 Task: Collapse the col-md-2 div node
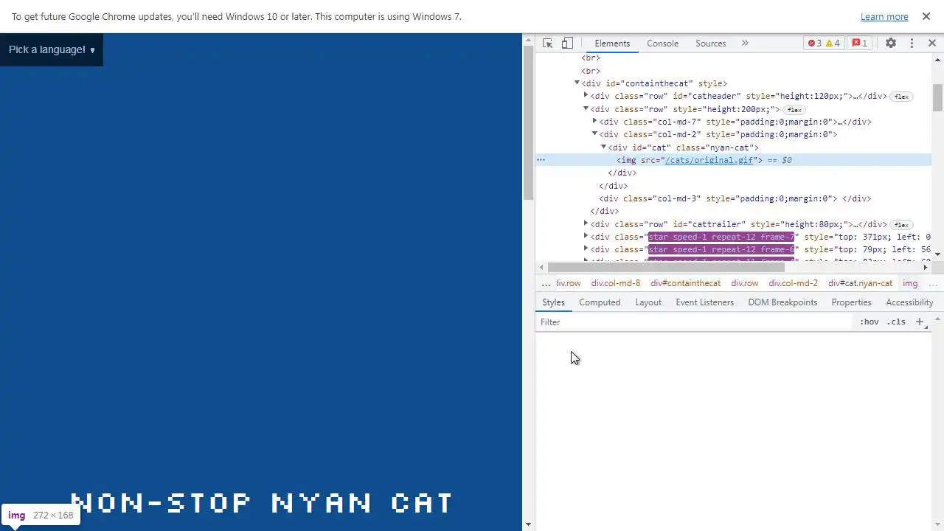(595, 134)
